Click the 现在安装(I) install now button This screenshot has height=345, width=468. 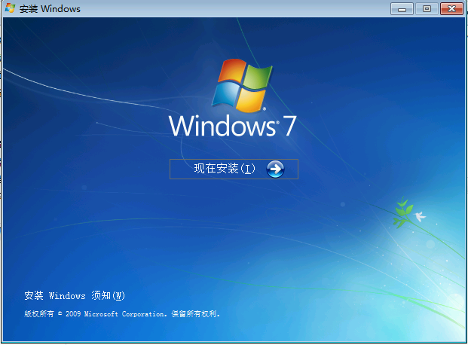234,169
